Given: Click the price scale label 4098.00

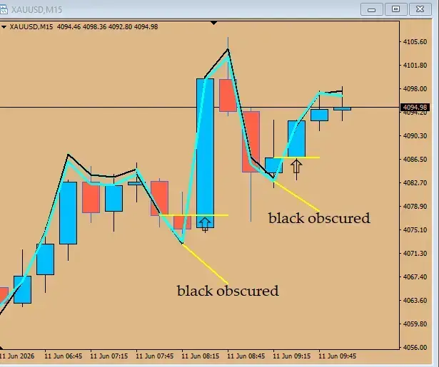Looking at the screenshot, I should pyautogui.click(x=415, y=89).
